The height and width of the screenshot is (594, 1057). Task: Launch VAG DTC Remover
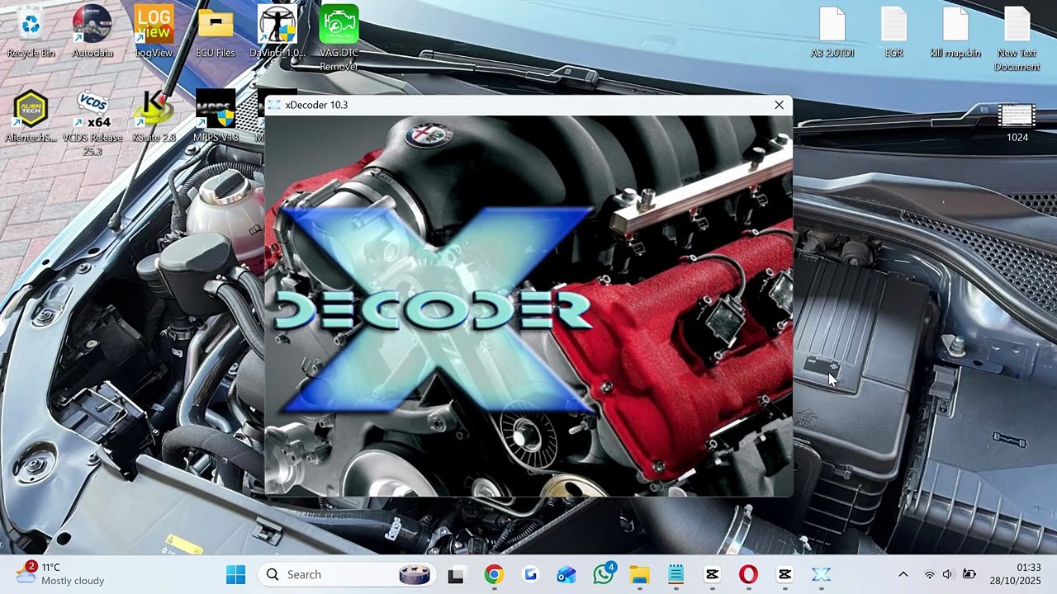339,38
